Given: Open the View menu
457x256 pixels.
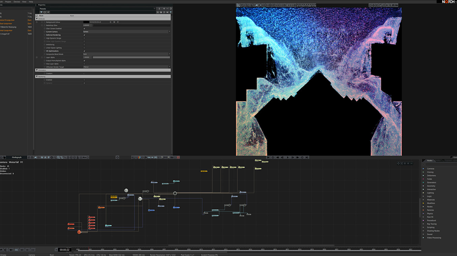Looking at the screenshot, I should tap(24, 2).
